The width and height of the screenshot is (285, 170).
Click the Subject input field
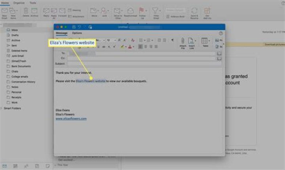144,64
